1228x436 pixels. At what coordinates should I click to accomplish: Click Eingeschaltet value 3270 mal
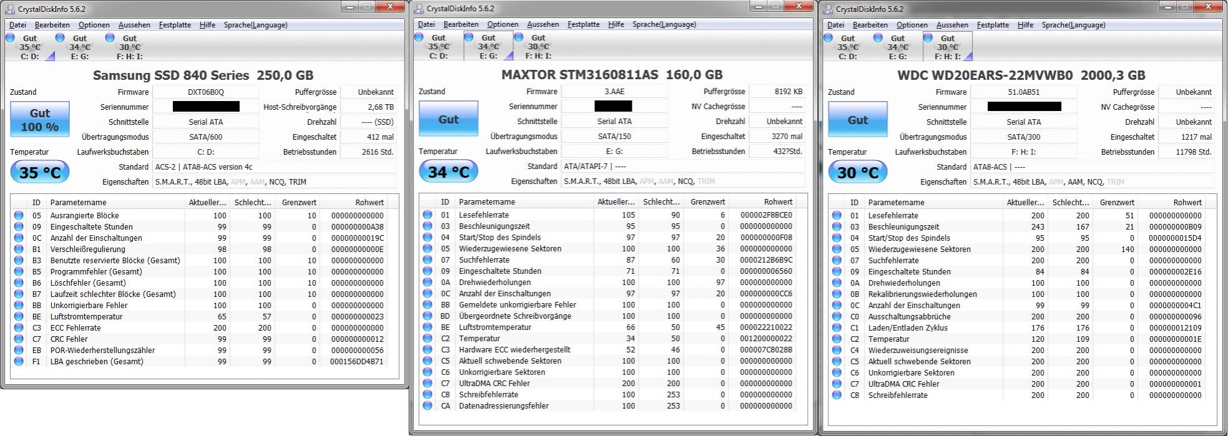(x=777, y=136)
